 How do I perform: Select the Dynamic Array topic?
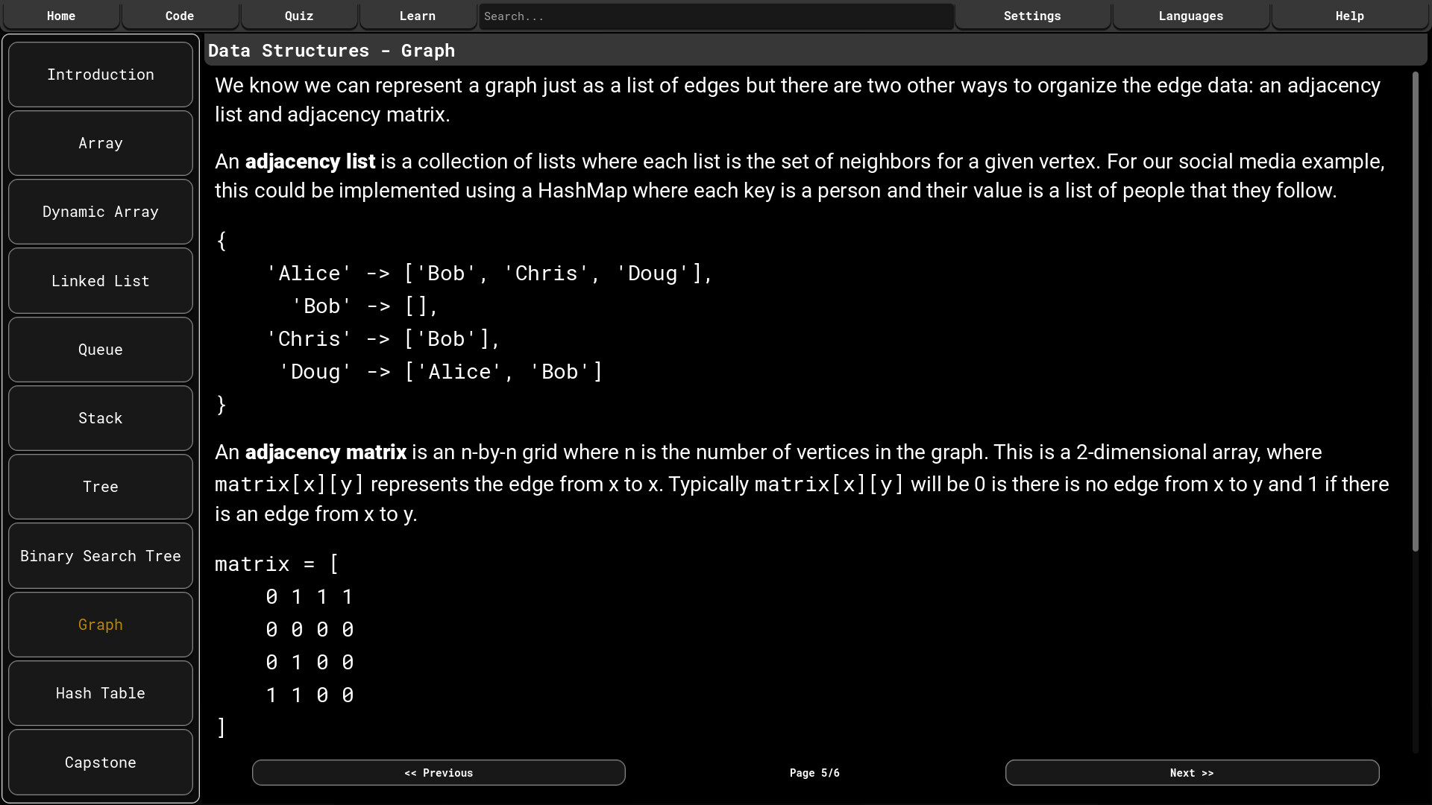101,212
